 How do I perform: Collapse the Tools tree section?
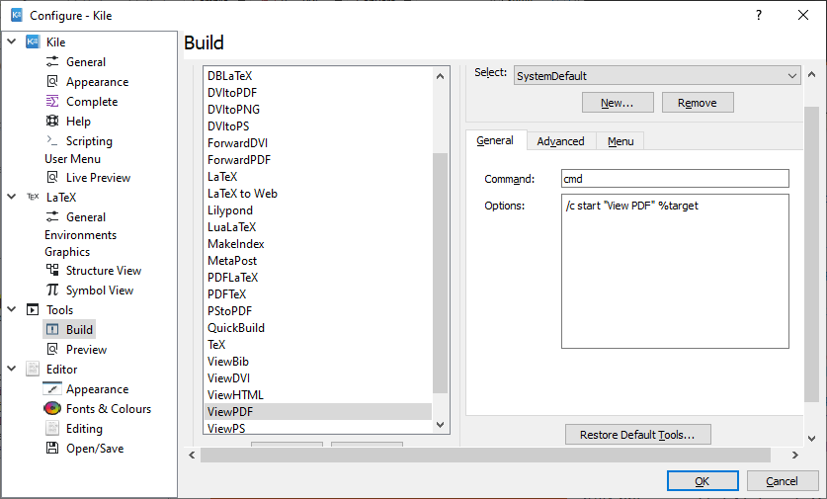point(12,309)
